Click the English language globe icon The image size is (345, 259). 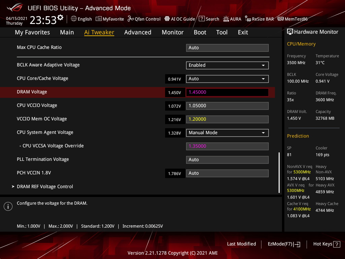click(x=74, y=19)
